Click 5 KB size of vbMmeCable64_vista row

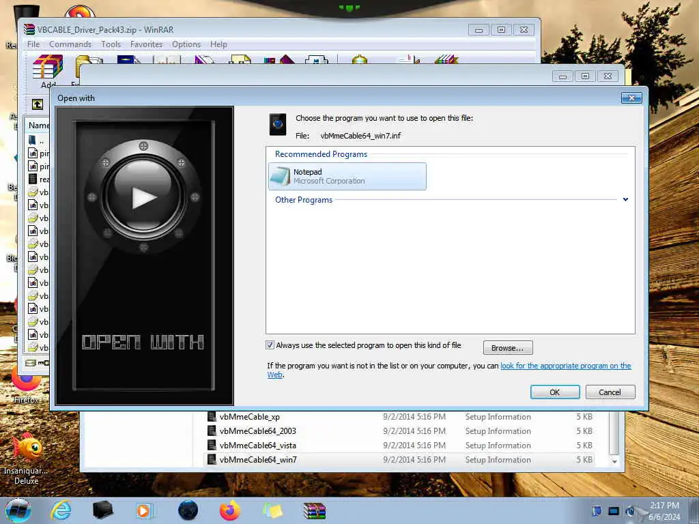pos(584,445)
